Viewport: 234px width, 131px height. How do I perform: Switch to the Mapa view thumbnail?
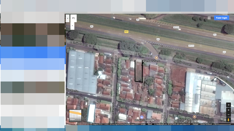(x=75, y=116)
